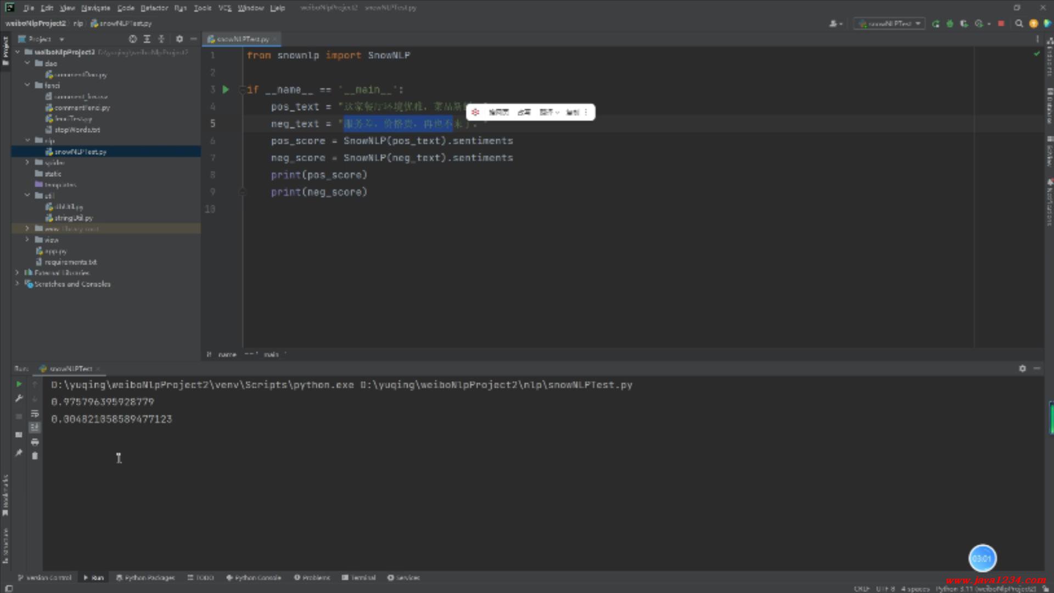Collapse the fenci folder in project tree
The image size is (1054, 593).
pyautogui.click(x=27, y=85)
